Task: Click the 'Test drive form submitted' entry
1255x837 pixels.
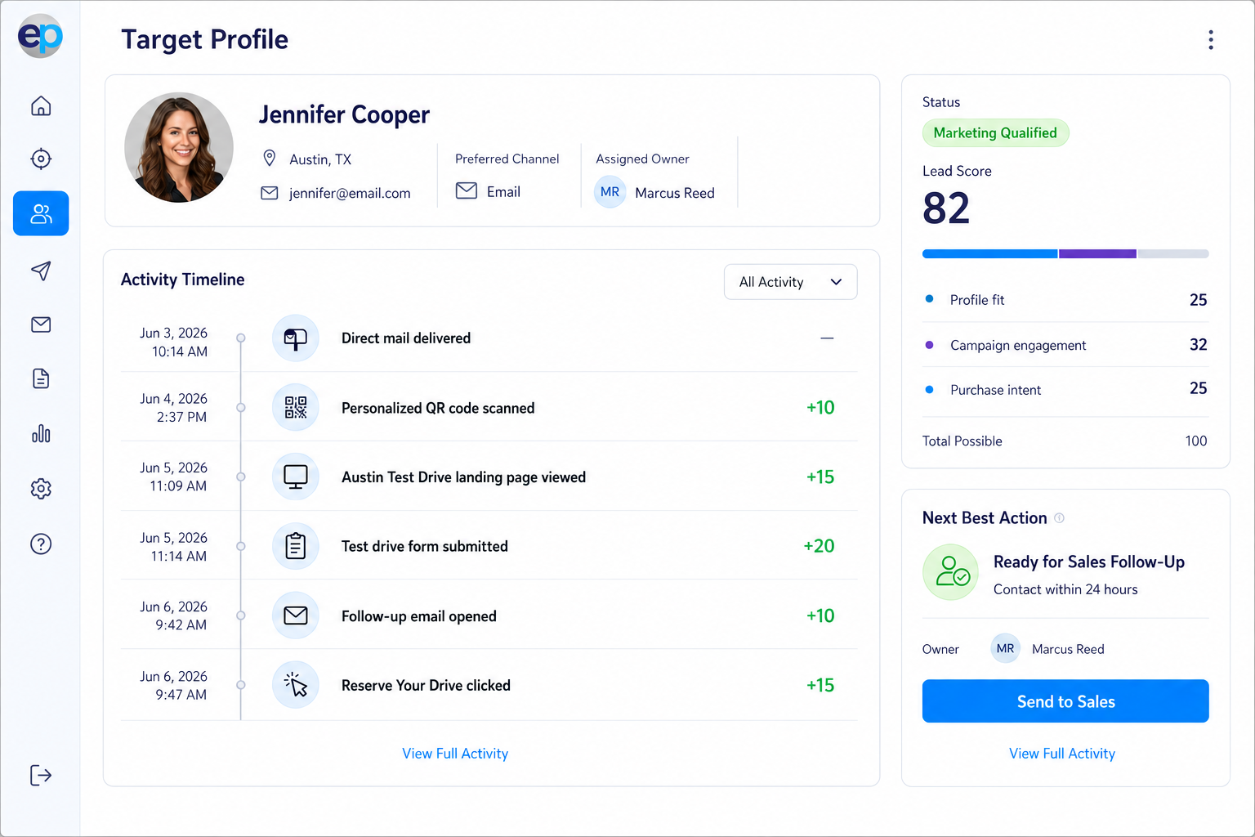Action: (489, 546)
